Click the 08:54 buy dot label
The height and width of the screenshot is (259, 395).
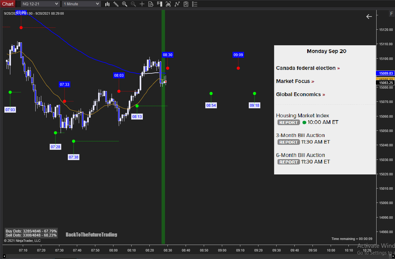(211, 105)
